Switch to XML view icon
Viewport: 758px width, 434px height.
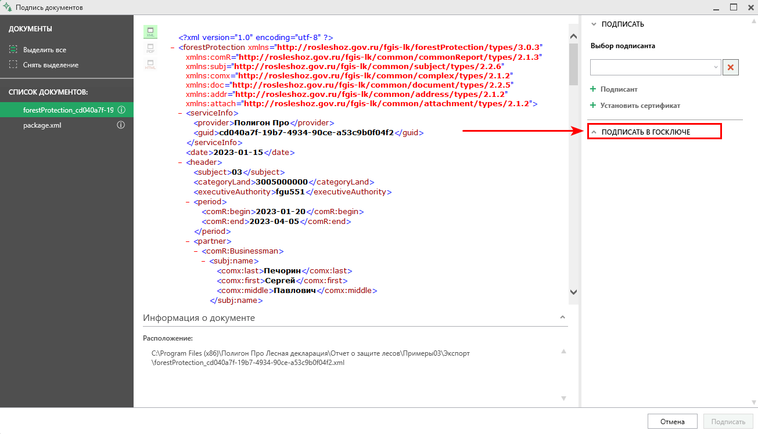click(x=150, y=32)
